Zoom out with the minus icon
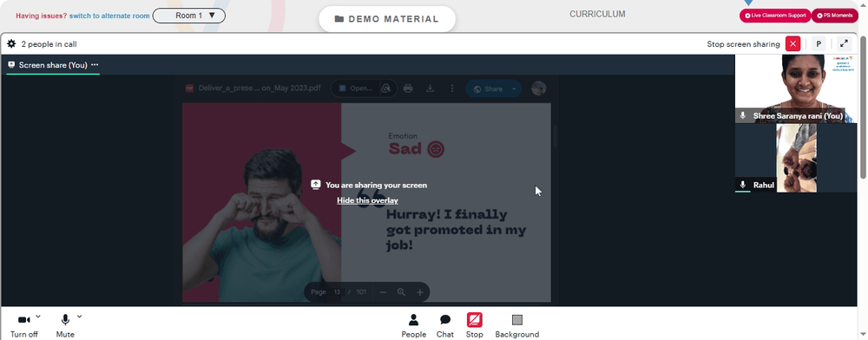 pos(383,292)
